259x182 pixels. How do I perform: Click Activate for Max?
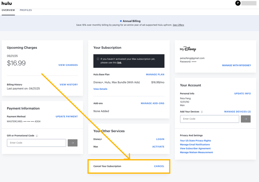(158, 147)
